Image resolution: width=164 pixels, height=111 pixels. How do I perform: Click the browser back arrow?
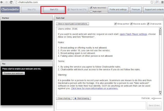2,2
